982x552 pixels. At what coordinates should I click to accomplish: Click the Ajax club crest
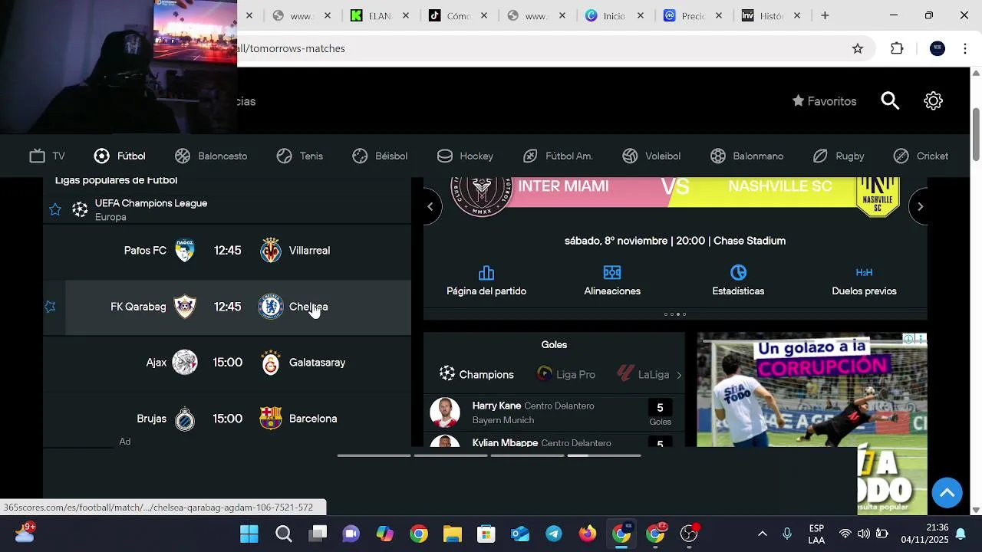(x=185, y=363)
